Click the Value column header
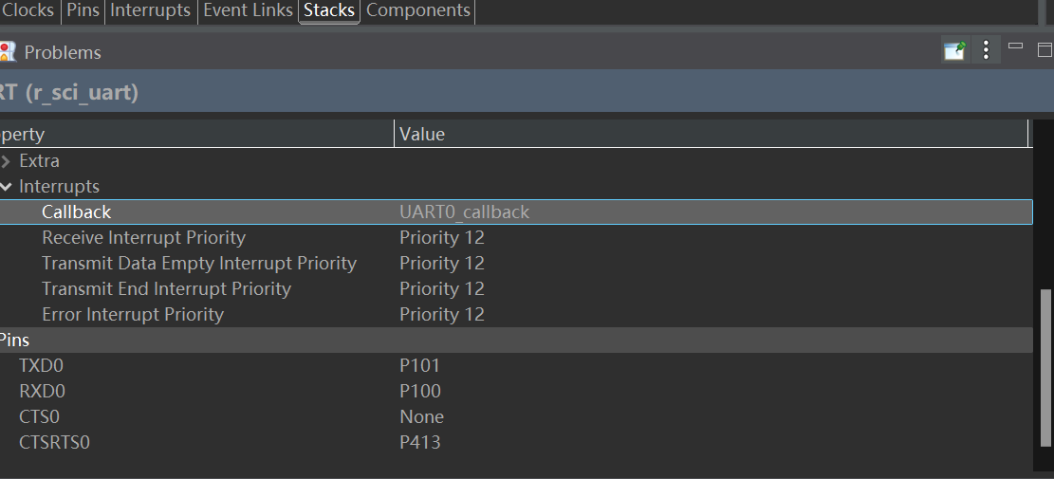The image size is (1054, 479). point(712,134)
